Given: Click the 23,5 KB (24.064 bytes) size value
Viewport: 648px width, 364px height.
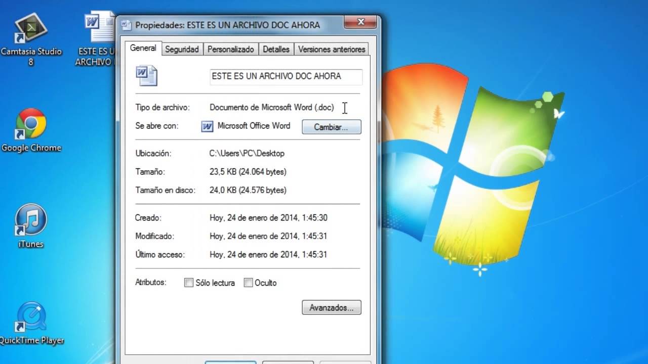Looking at the screenshot, I should [x=248, y=172].
